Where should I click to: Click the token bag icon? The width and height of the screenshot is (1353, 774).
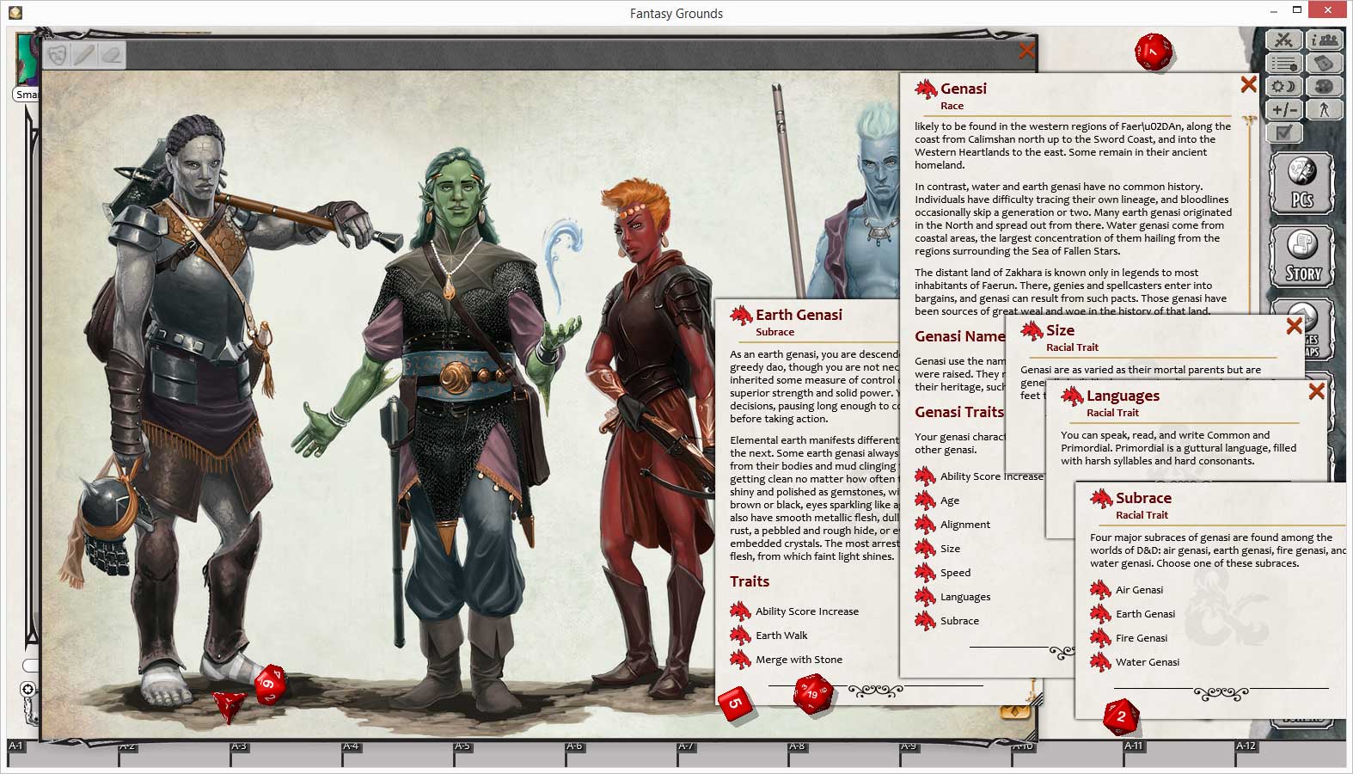coord(1324,64)
